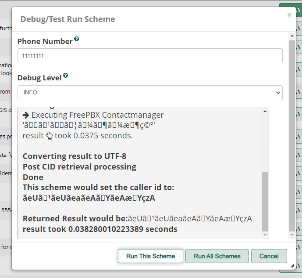Screen dimensions: 302x278
Task: Click the Run All Schemes button
Action: point(217,256)
